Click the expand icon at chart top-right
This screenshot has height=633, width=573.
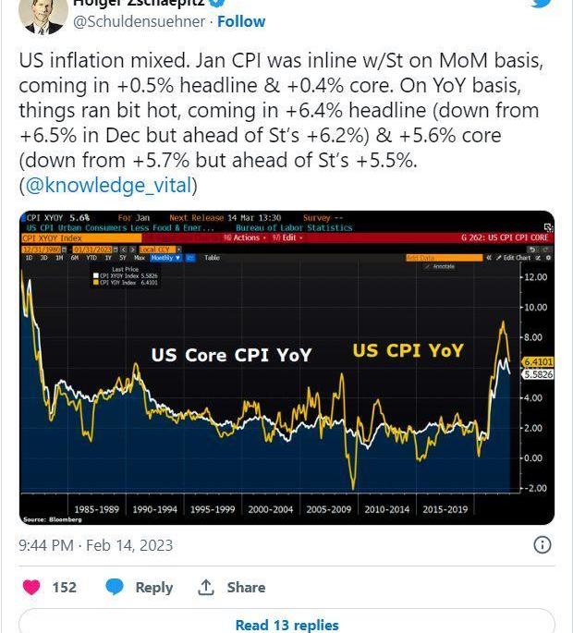click(x=548, y=227)
